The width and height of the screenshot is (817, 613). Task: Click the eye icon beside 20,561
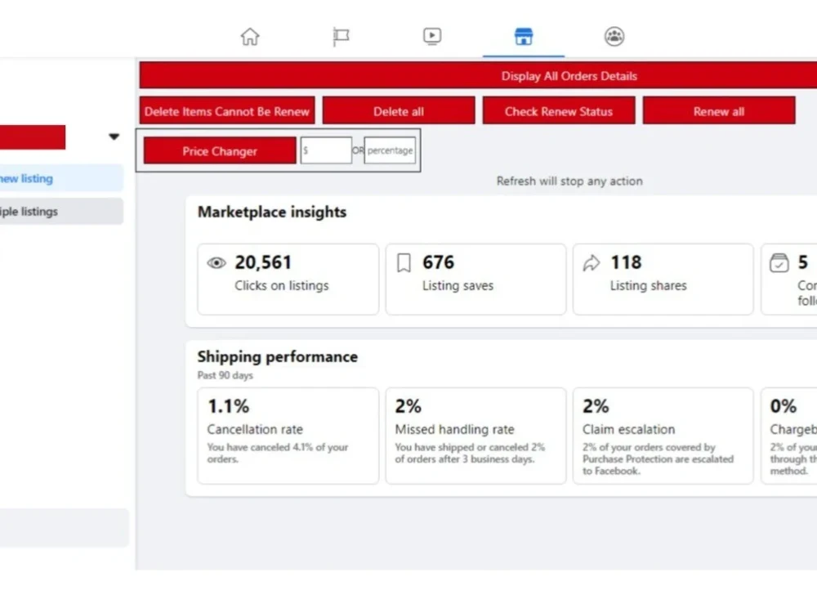tap(217, 262)
